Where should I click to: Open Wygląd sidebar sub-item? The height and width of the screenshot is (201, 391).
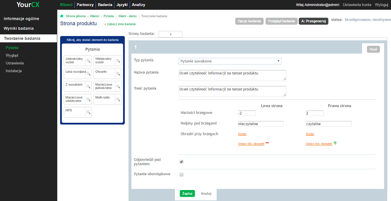coord(12,56)
